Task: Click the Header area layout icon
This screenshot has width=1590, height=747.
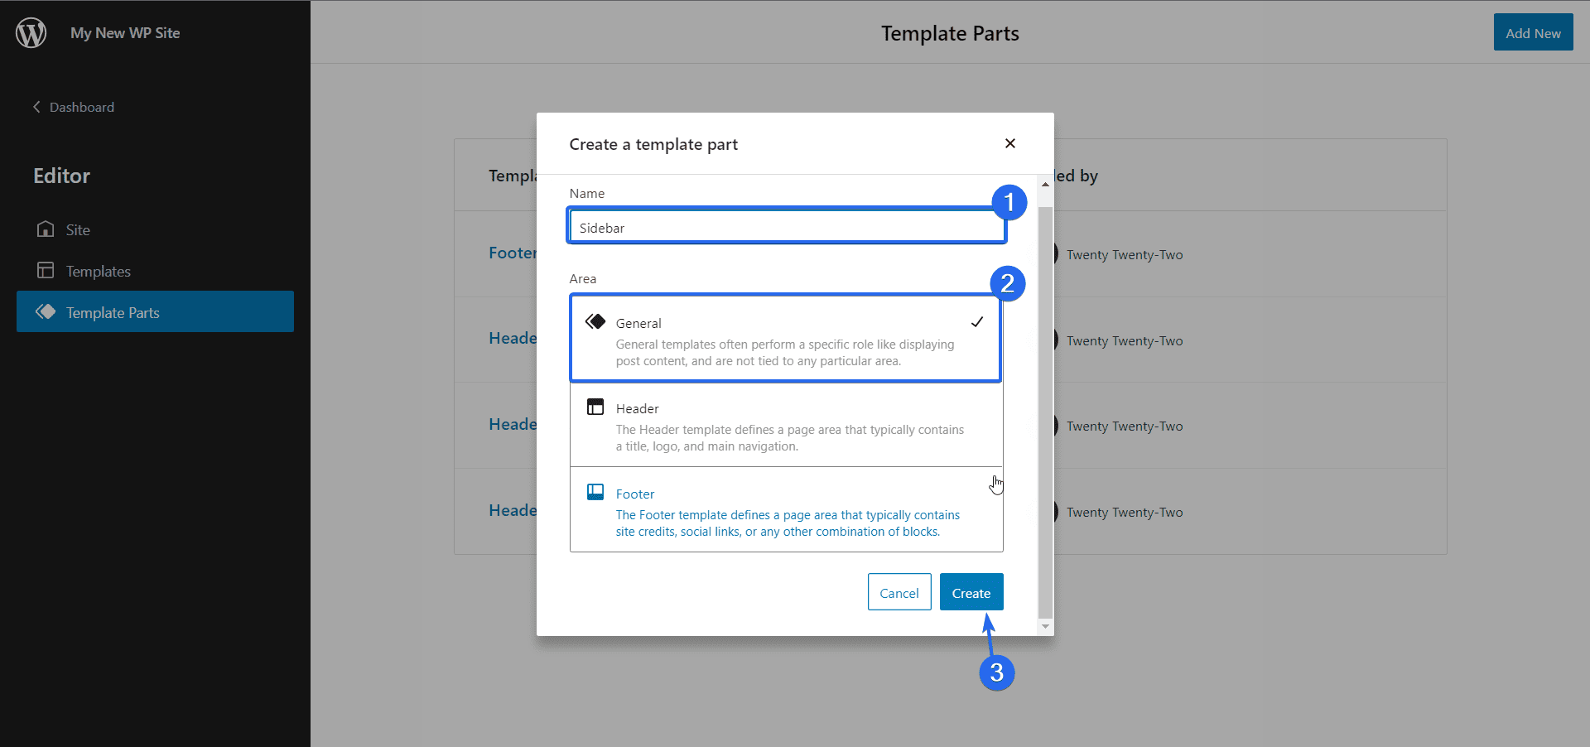Action: (x=595, y=407)
